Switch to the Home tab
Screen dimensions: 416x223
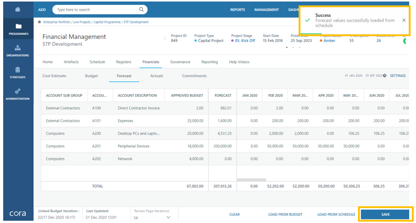pos(48,62)
